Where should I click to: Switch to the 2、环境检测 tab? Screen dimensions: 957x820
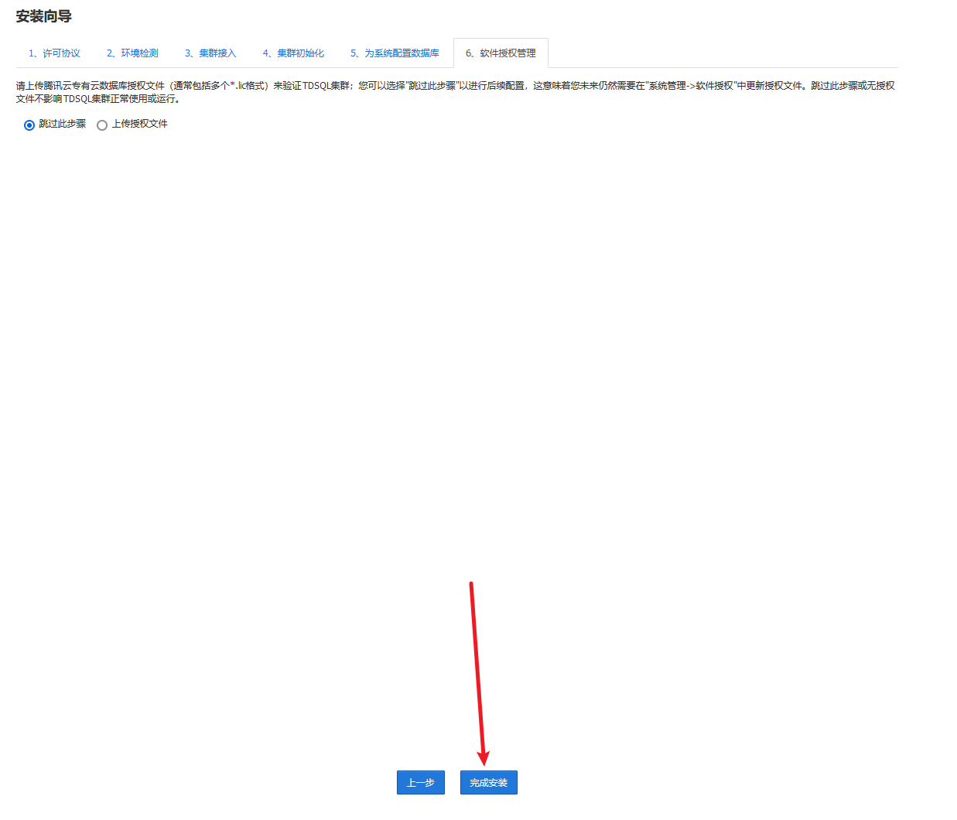click(132, 53)
